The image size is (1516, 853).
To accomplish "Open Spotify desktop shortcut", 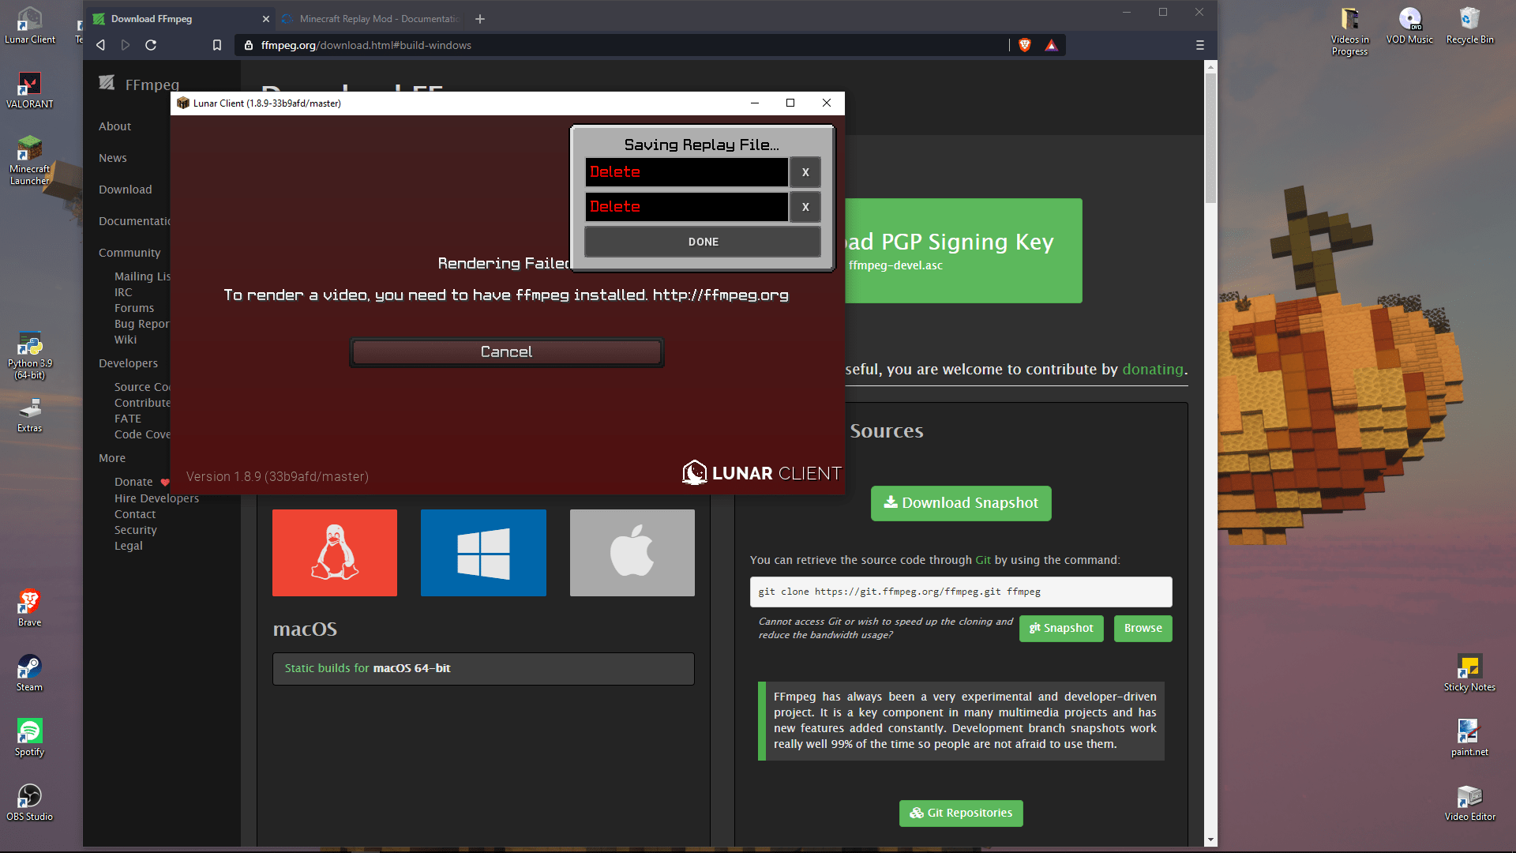I will click(x=30, y=738).
